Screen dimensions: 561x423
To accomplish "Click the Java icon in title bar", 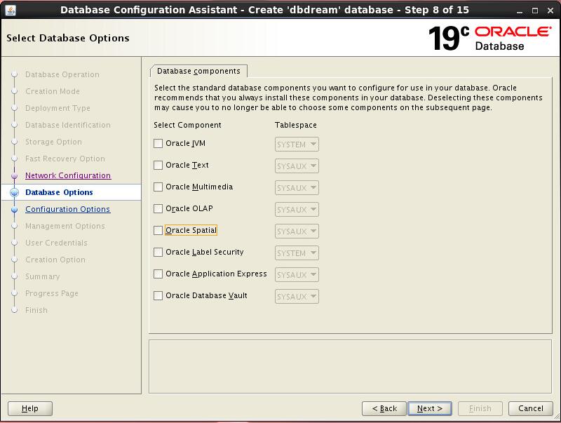I will [11, 9].
